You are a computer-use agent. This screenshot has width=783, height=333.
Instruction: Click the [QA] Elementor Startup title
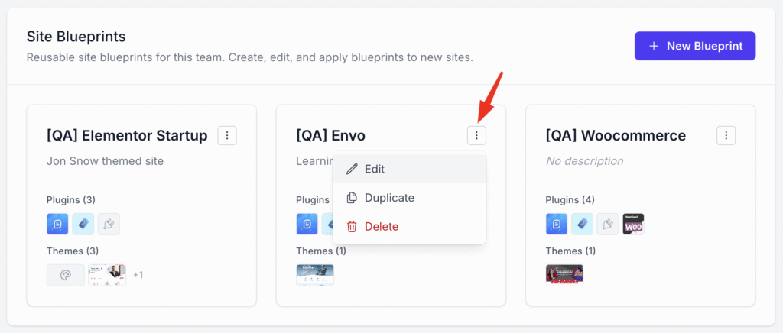click(x=127, y=136)
